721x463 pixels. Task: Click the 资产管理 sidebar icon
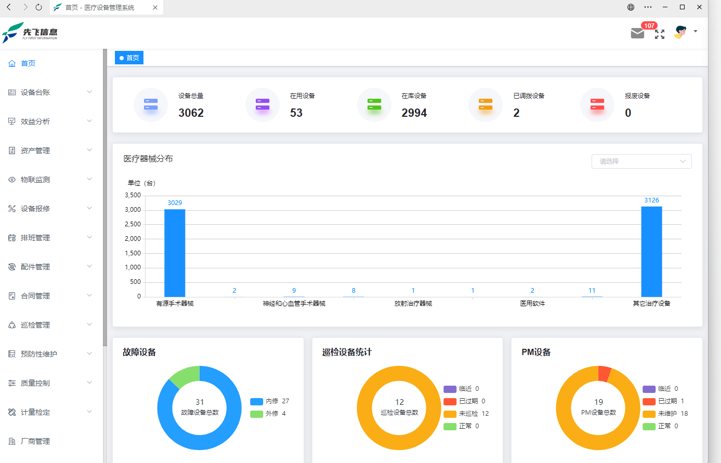(x=12, y=151)
